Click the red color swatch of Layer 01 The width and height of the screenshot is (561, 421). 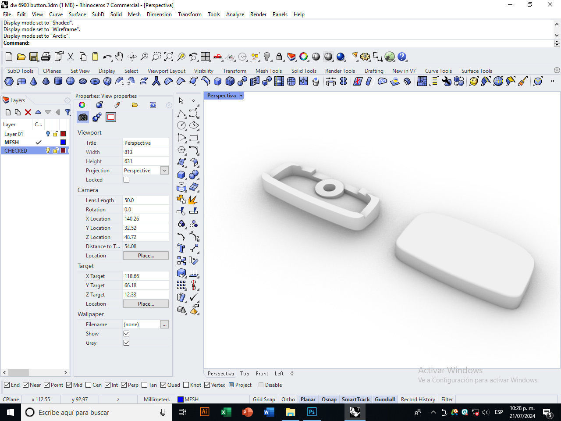[x=63, y=134]
